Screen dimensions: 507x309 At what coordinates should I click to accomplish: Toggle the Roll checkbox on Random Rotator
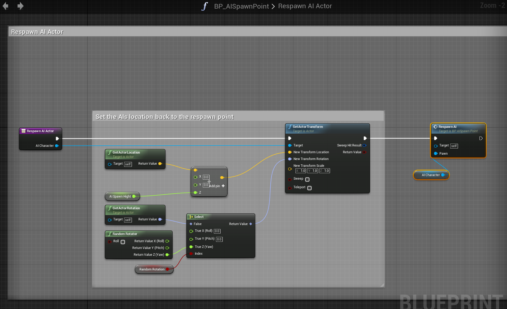pos(123,242)
